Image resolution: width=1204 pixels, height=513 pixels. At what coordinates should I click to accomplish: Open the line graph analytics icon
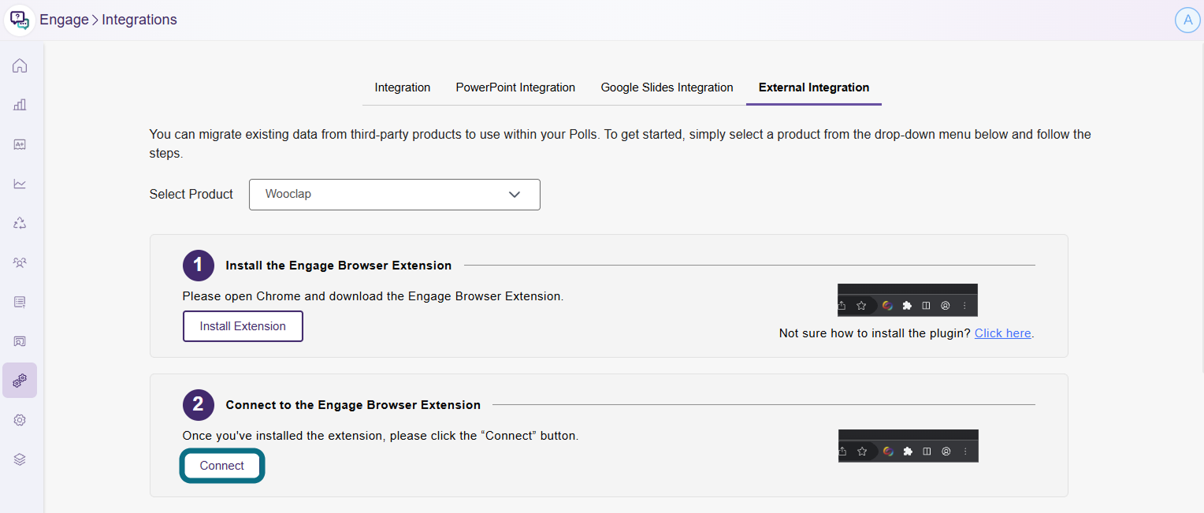click(20, 184)
